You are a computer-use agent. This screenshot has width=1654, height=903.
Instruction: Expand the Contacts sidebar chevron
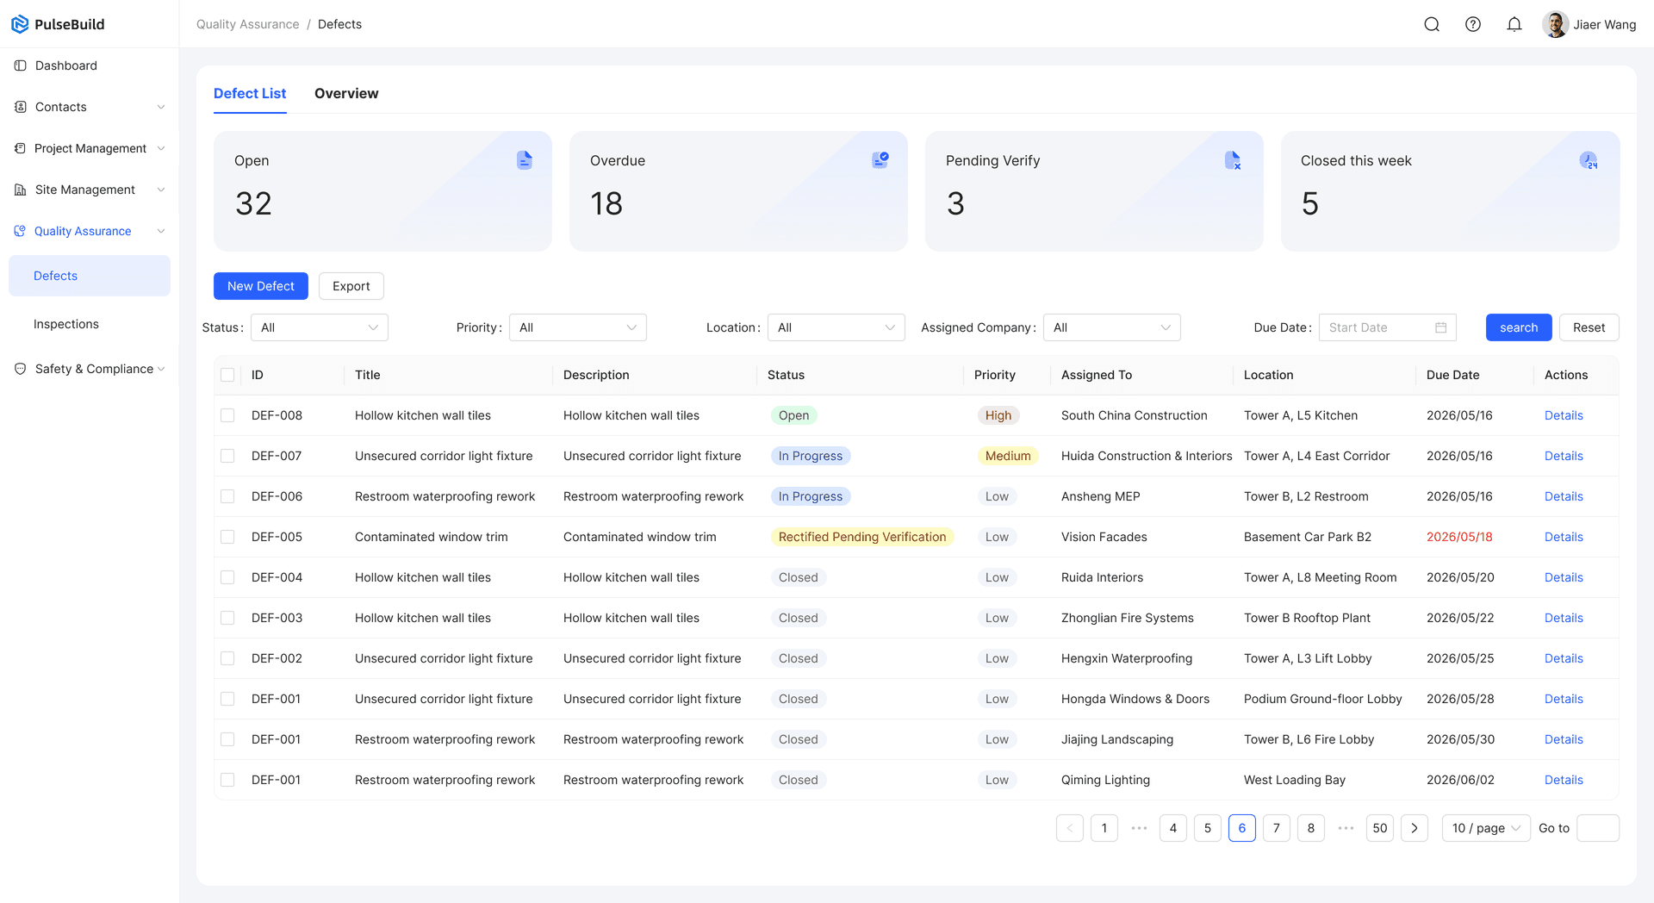click(161, 107)
